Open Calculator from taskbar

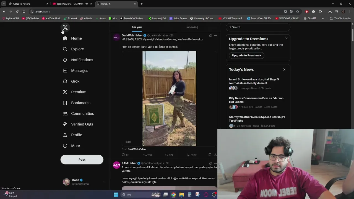(189, 195)
